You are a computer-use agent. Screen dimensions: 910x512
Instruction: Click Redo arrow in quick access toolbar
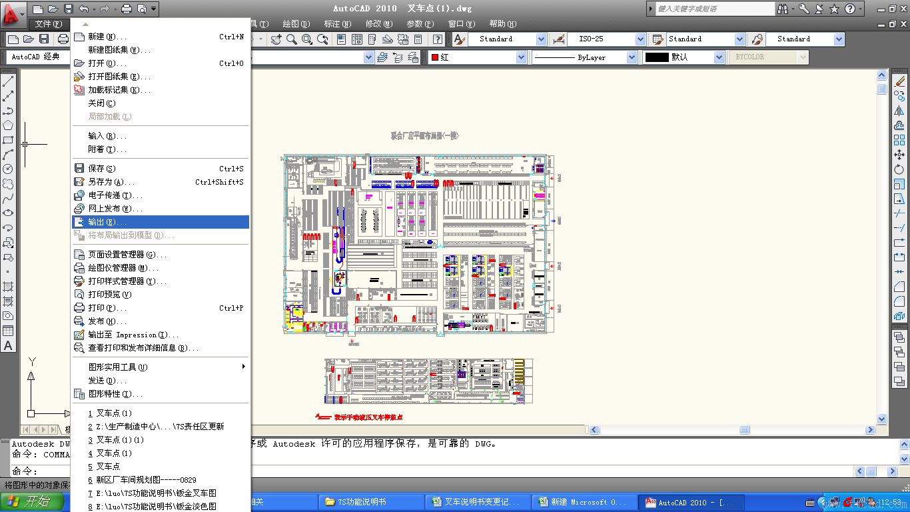[x=105, y=9]
